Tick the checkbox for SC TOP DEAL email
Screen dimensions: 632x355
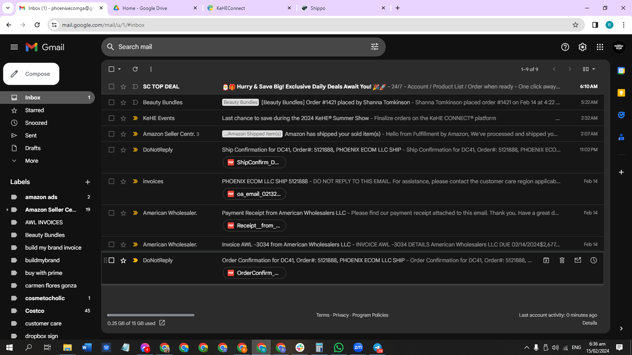click(x=111, y=86)
